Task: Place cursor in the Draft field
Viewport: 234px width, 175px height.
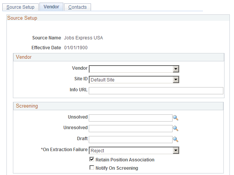Action: (130, 139)
